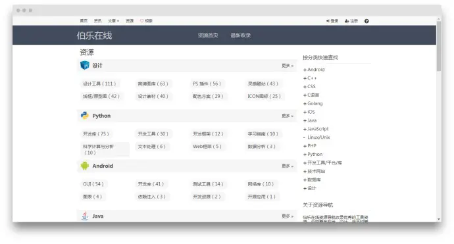Click the 伯乐在线 site logo

(94, 36)
